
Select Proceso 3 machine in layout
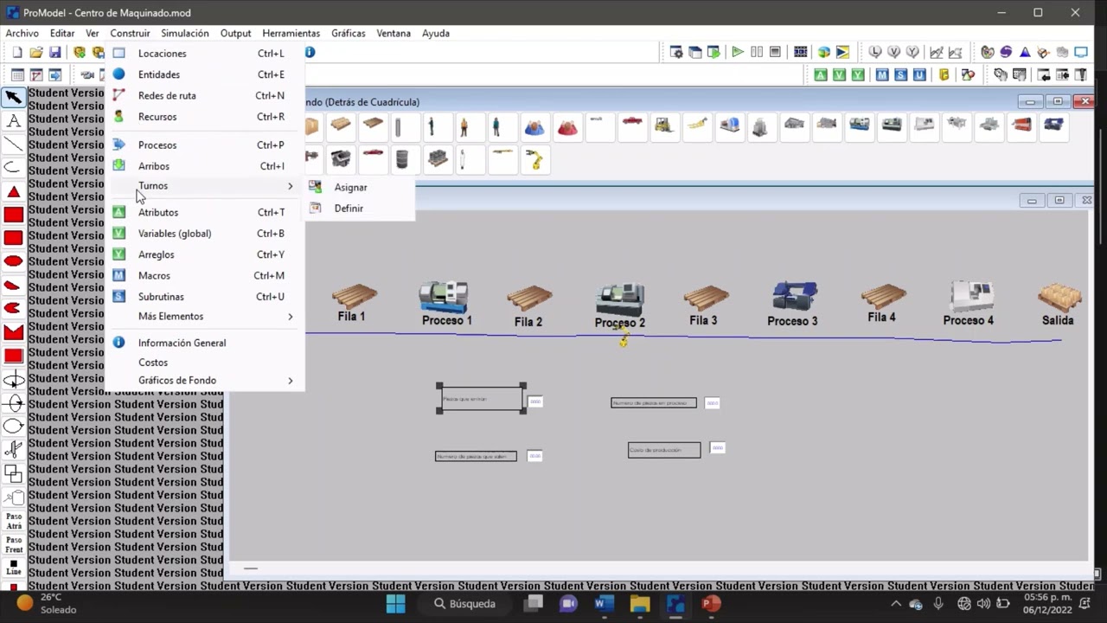coord(794,297)
